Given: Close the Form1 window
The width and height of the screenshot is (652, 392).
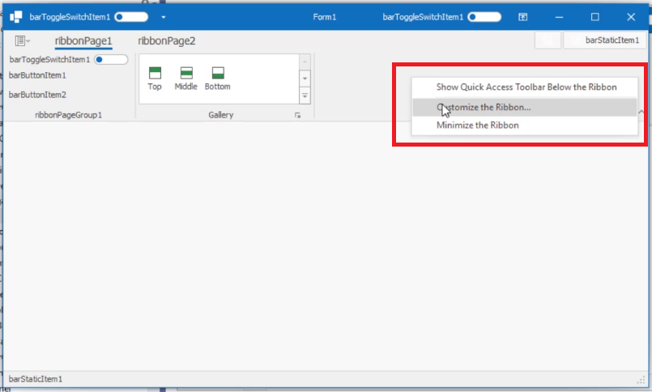Looking at the screenshot, I should point(631,17).
